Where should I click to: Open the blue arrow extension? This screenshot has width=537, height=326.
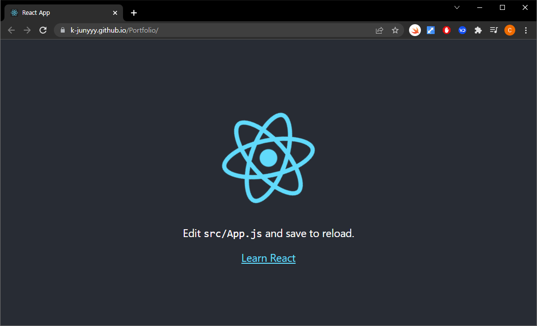pyautogui.click(x=430, y=30)
